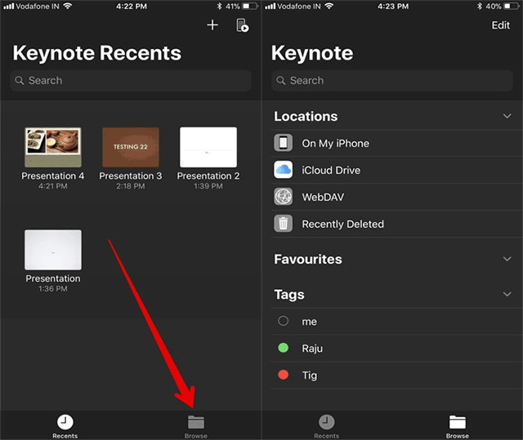523x440 pixels.
Task: Open the Keynote Remote icon in the header
Action: point(243,25)
